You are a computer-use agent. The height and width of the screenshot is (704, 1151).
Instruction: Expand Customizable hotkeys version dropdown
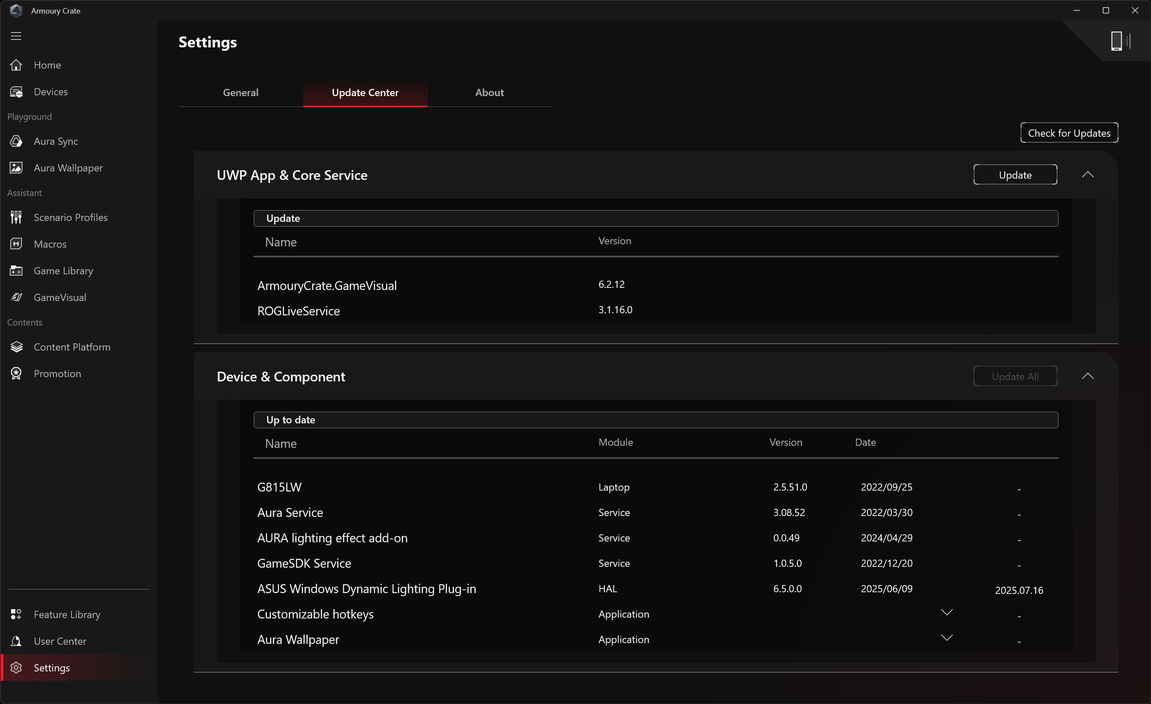point(947,613)
